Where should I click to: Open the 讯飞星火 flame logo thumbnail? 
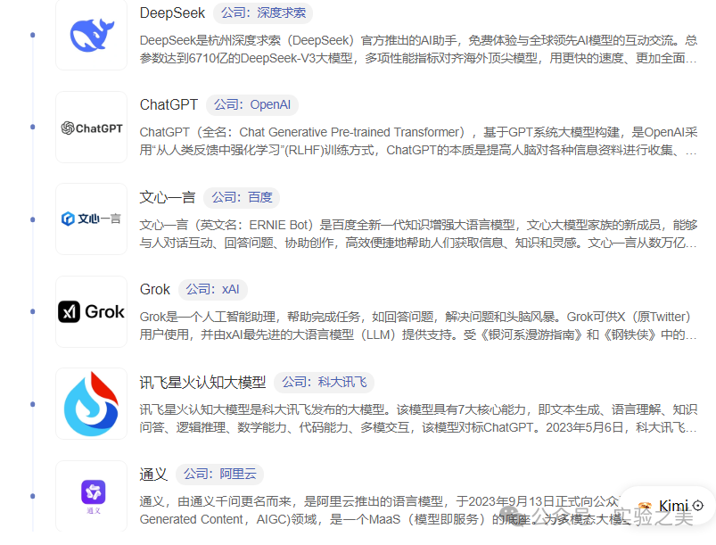point(91,404)
